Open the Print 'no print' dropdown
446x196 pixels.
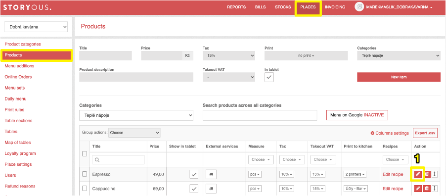tap(306, 56)
